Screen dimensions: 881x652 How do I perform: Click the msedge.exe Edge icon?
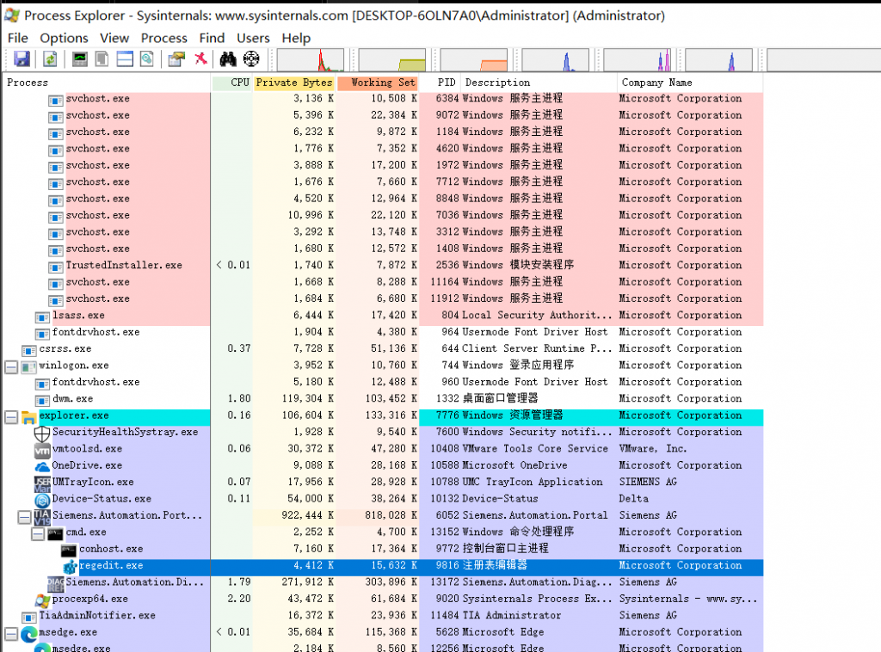[x=28, y=633]
